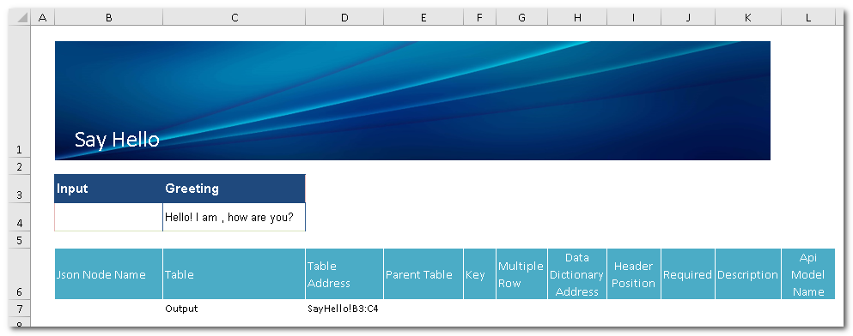Click the Data Dictionary Address header cell
Screen dimensions: 853x336
577,274
